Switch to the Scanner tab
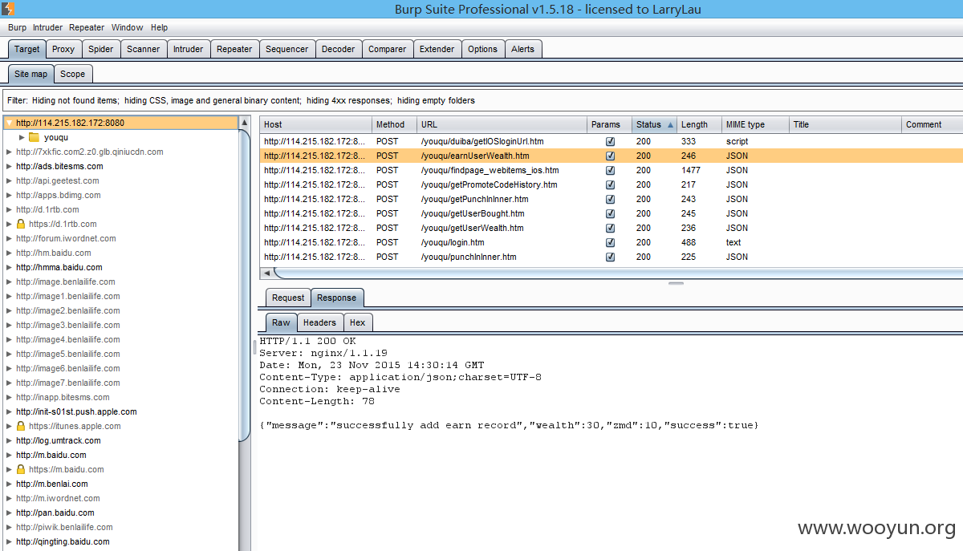963x551 pixels. pos(144,49)
